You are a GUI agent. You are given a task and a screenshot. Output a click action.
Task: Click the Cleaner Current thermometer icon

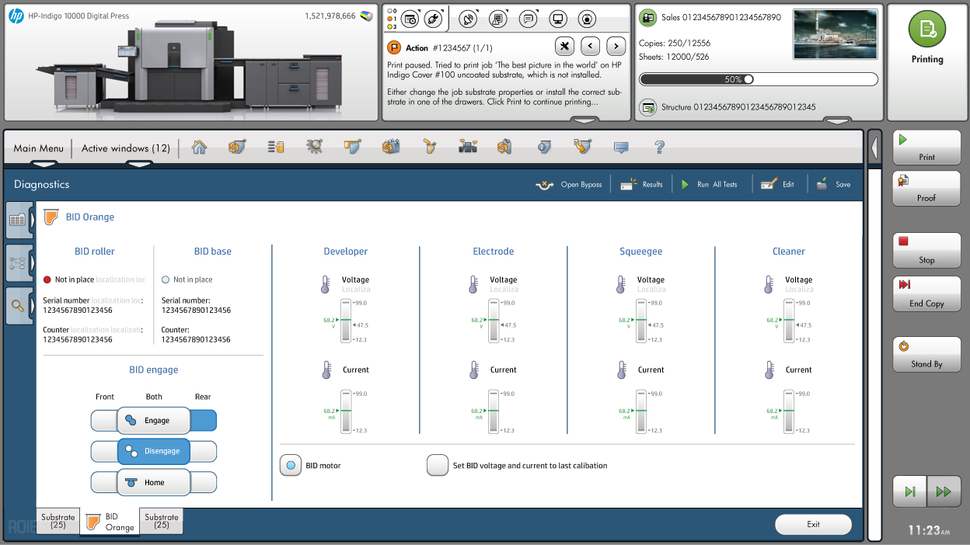769,370
